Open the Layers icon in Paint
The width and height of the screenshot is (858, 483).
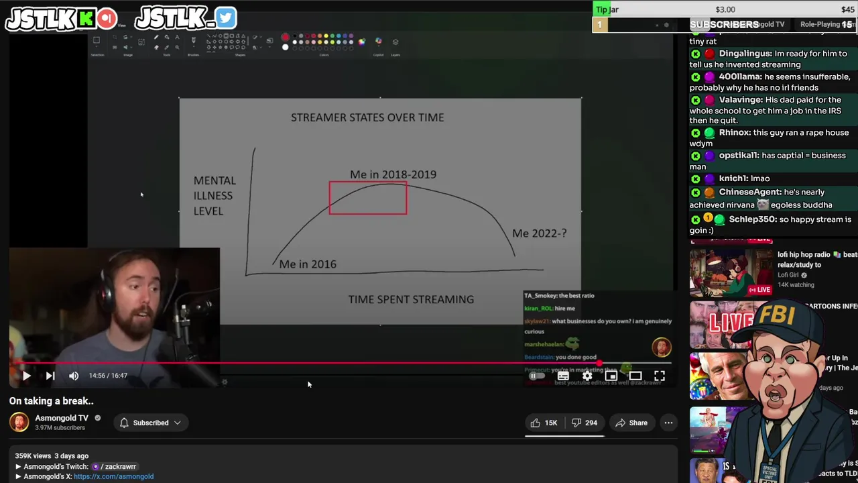395,42
